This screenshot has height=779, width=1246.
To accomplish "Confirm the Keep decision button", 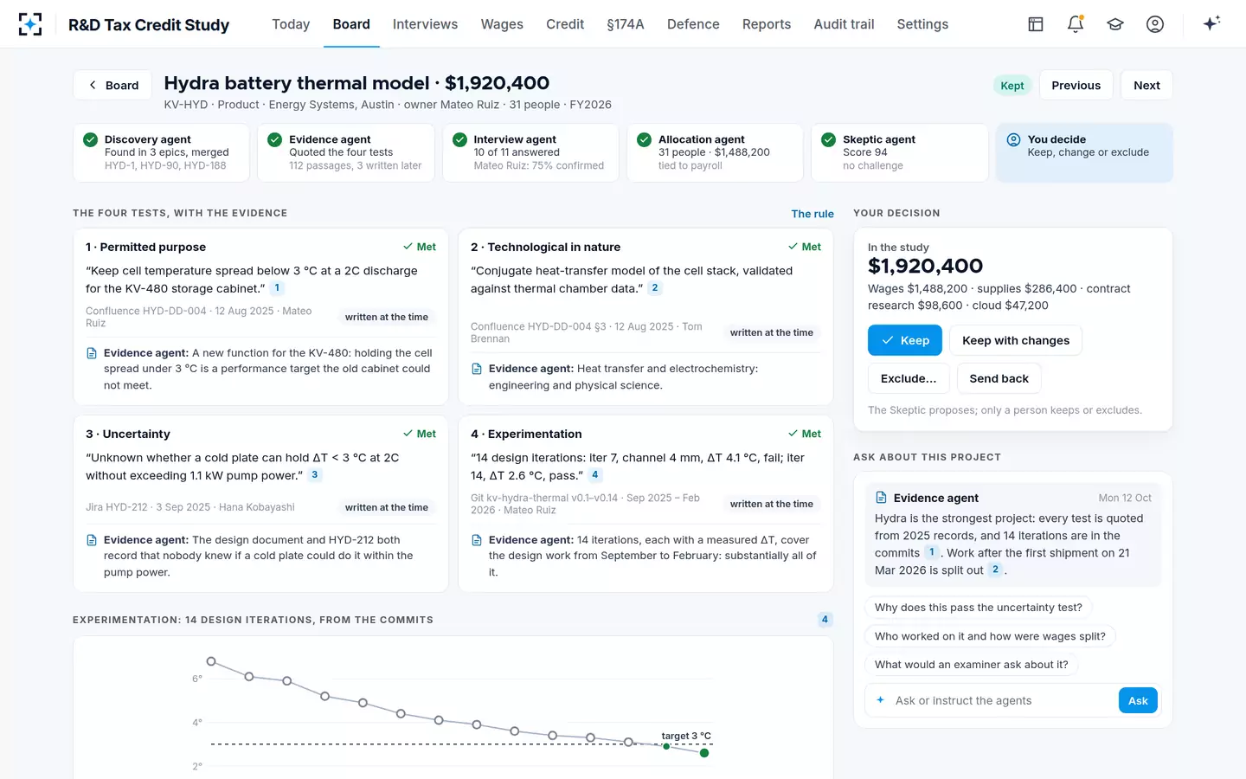I will coord(905,340).
